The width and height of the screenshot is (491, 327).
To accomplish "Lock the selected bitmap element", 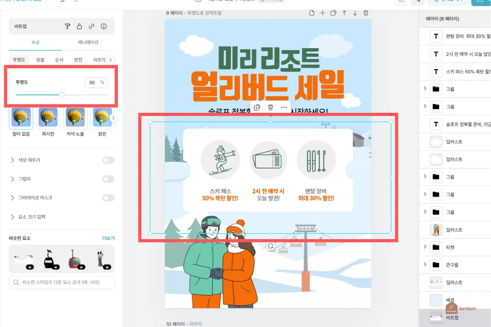I will [x=80, y=26].
